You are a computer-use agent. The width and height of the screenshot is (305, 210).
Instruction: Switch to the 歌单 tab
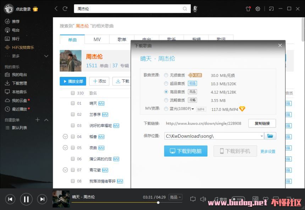click(122, 39)
